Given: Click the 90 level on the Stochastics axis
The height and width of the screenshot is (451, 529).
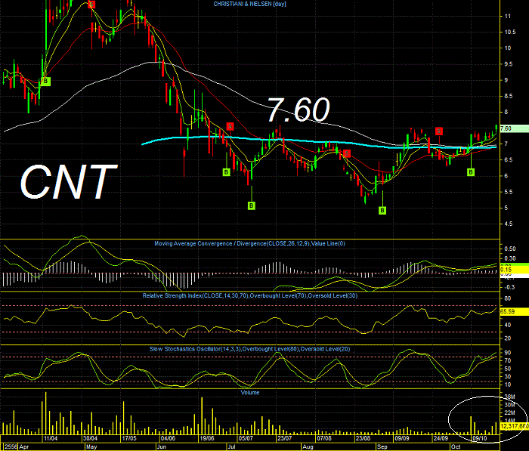Looking at the screenshot, I should coord(508,353).
